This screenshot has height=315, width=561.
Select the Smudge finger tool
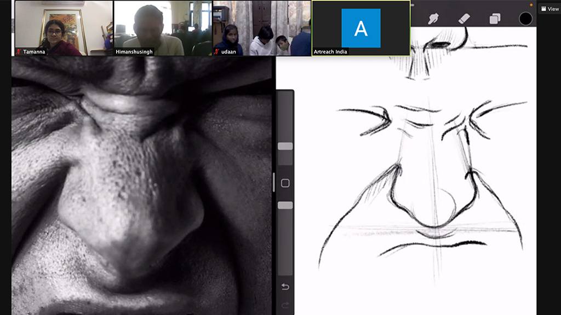433,19
